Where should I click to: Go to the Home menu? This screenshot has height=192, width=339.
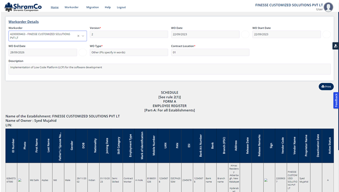click(x=55, y=7)
